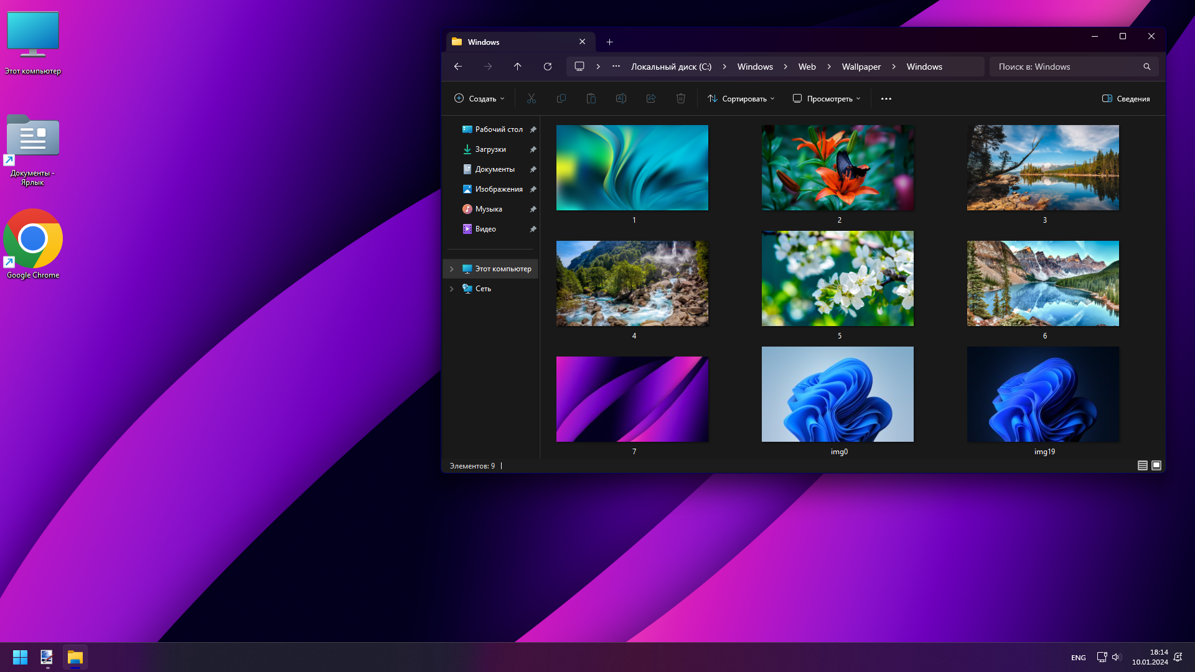
Task: Click the Delete trash icon
Action: (681, 98)
